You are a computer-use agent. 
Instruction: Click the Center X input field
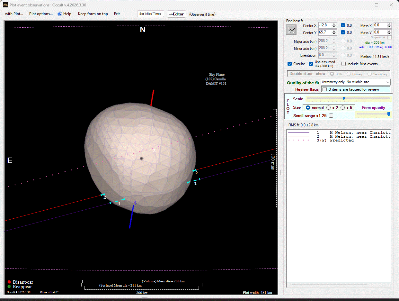coord(325,25)
